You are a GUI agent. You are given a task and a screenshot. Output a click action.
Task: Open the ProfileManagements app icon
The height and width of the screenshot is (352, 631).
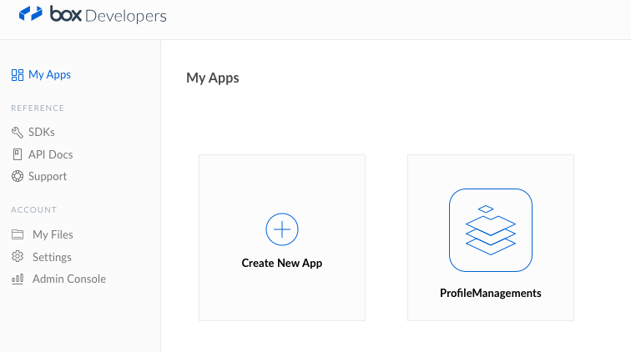491,230
